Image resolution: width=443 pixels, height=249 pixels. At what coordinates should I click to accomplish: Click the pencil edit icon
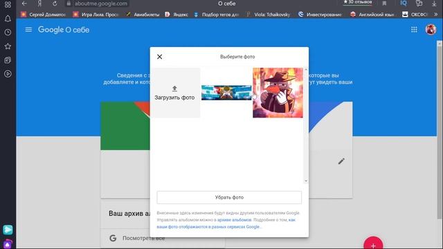tap(341, 161)
